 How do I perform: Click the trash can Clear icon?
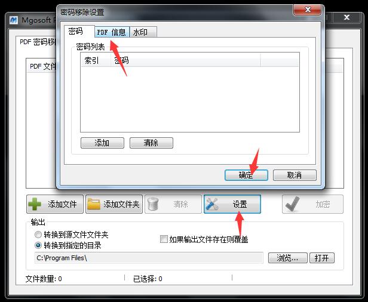click(x=153, y=204)
